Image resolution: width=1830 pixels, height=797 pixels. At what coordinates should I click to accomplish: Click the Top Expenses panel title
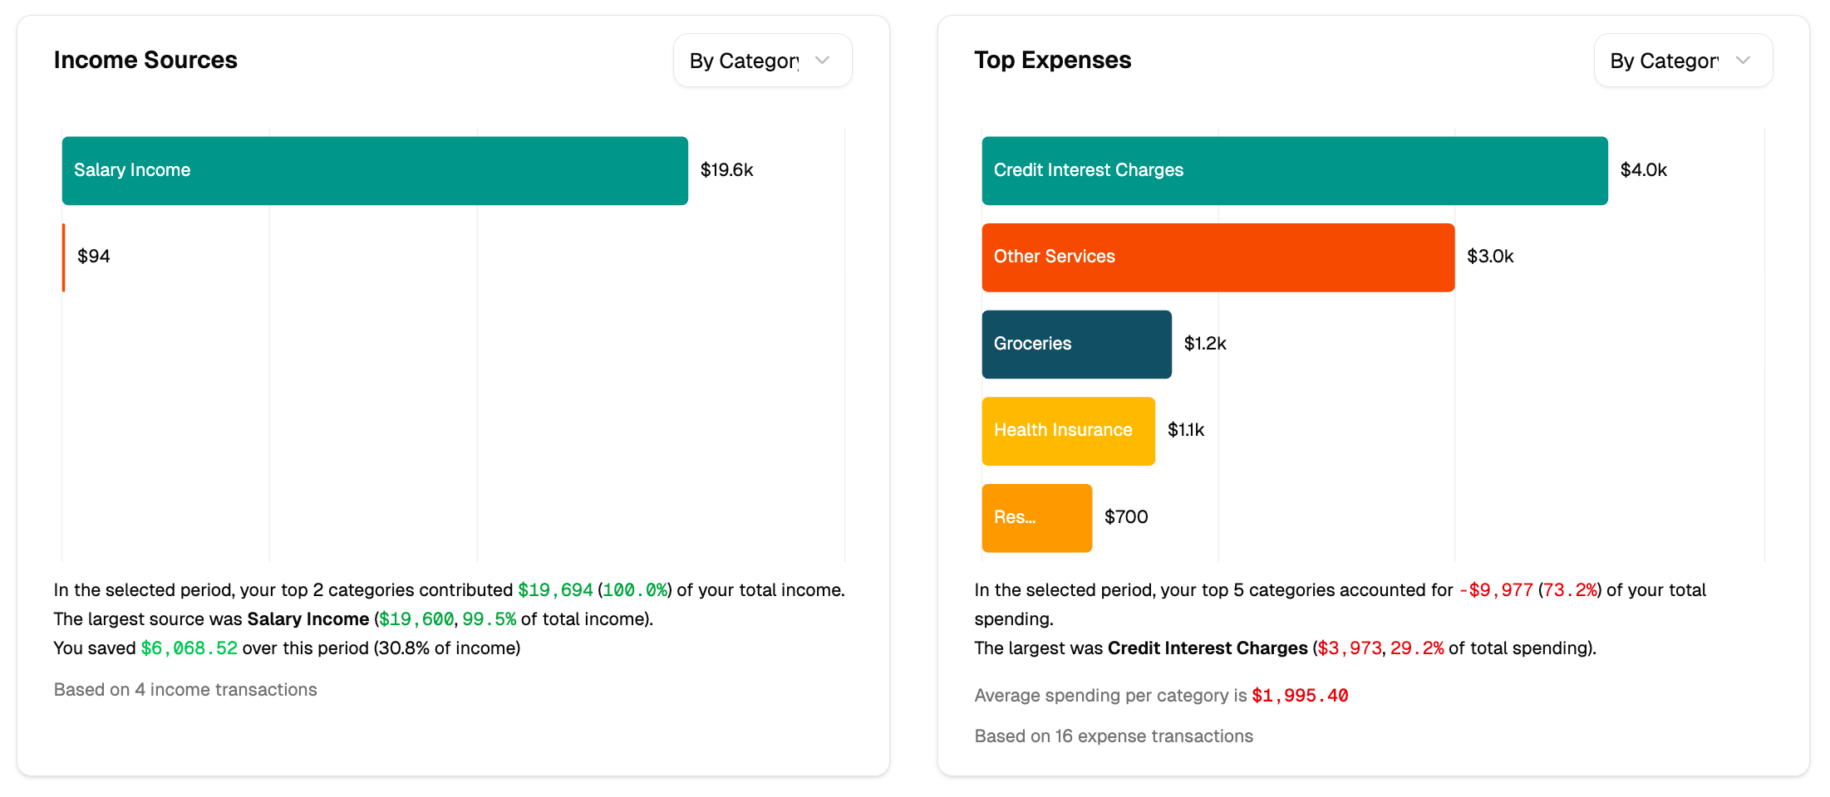(1052, 60)
